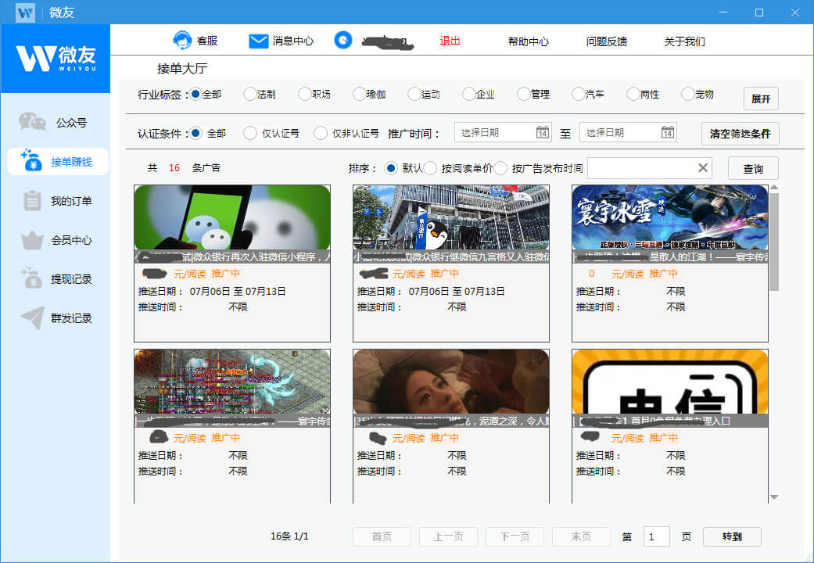Open the 群发记录 paper plane icon
Screen dimensions: 814x563
[32, 318]
